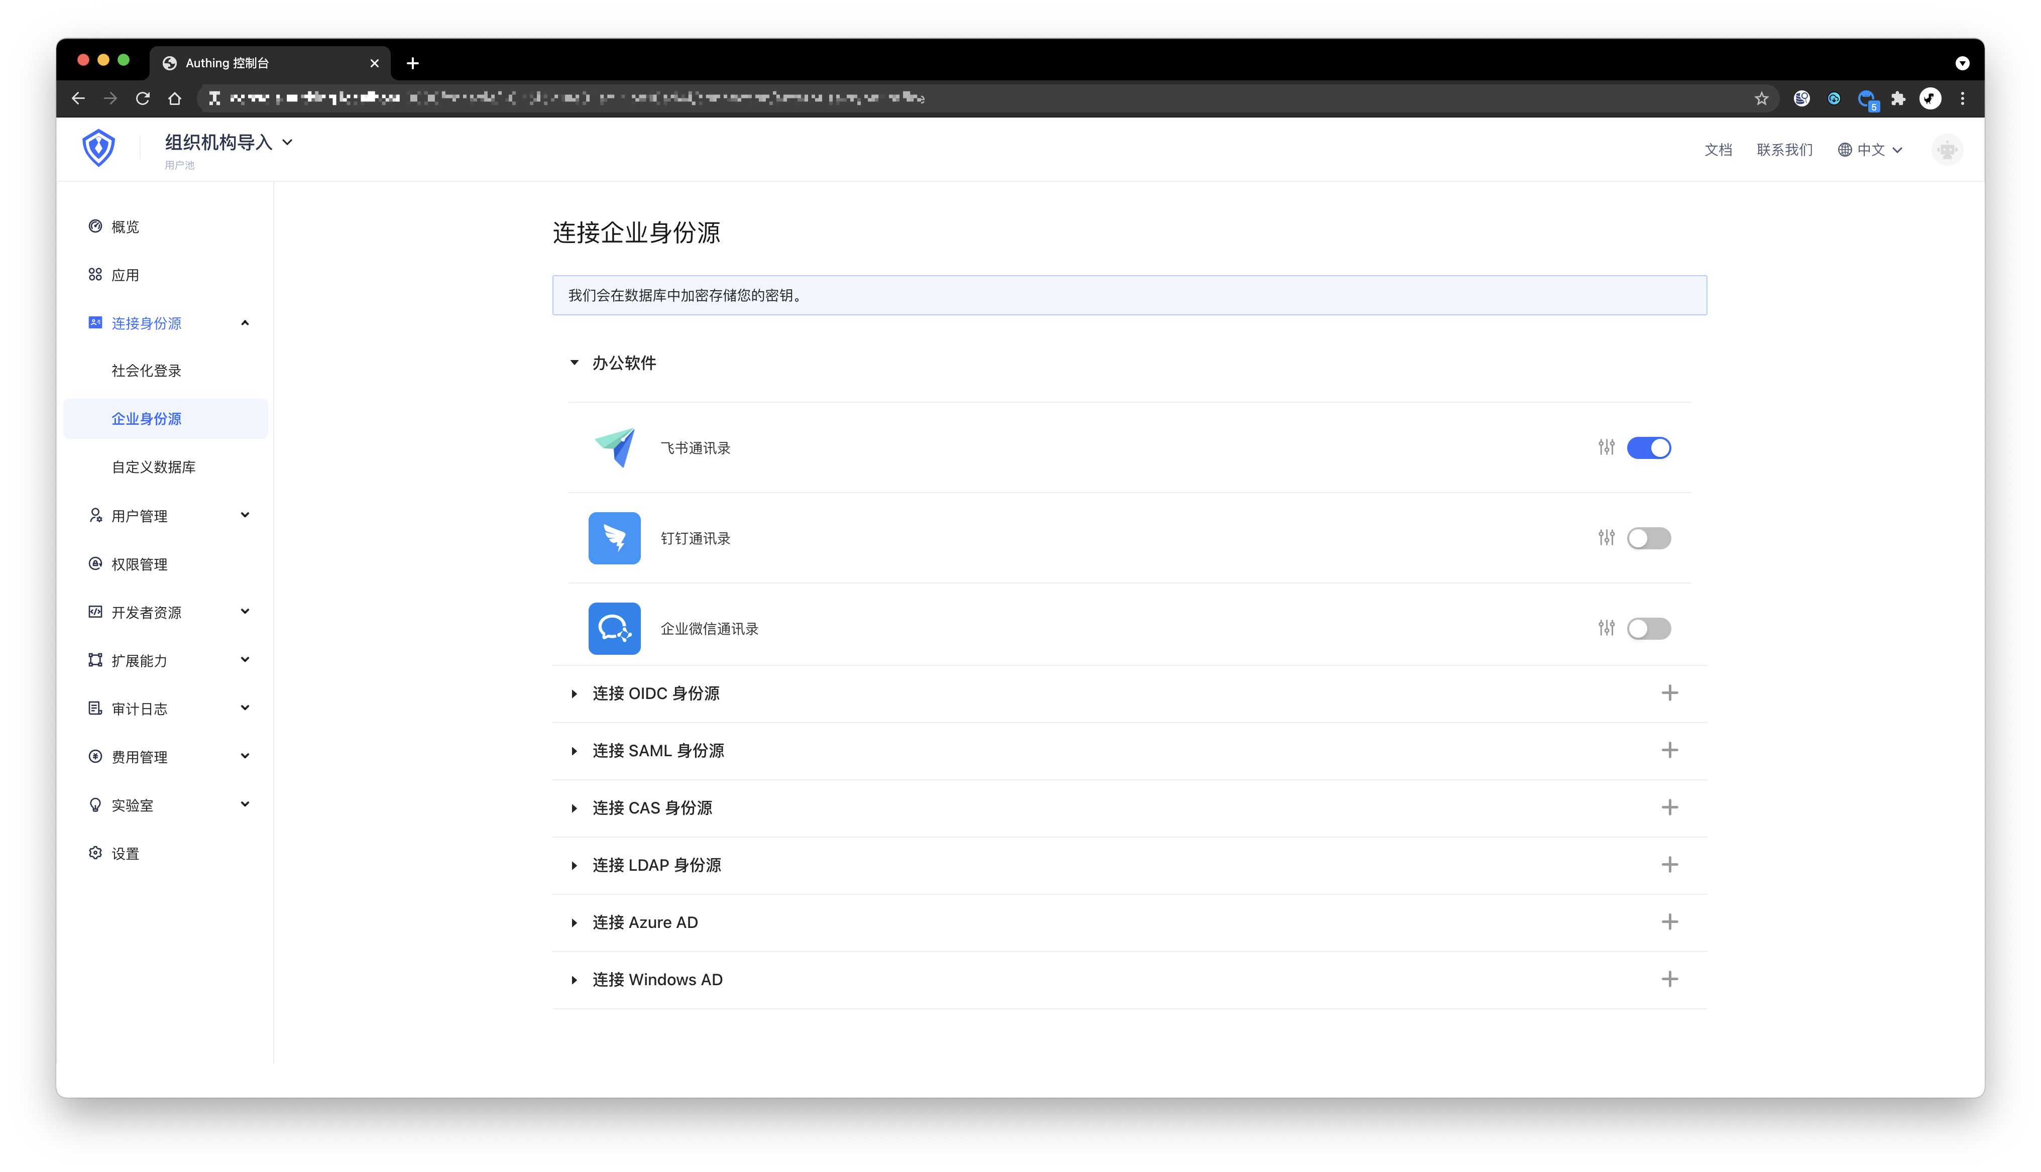Turn on 企业微信通讯录 switch
Screen dimensions: 2041x1172
click(1647, 628)
